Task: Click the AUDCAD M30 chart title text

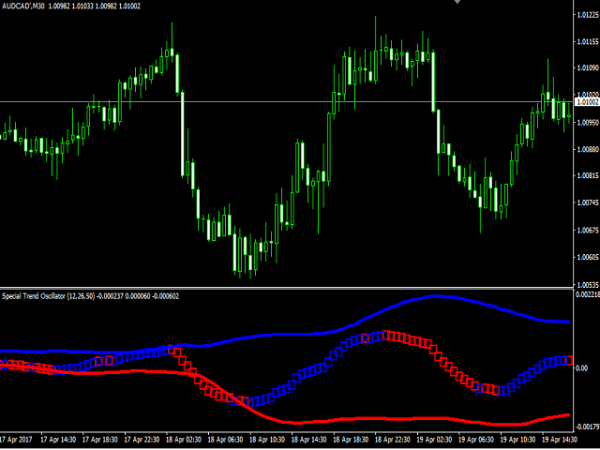Action: [x=22, y=7]
